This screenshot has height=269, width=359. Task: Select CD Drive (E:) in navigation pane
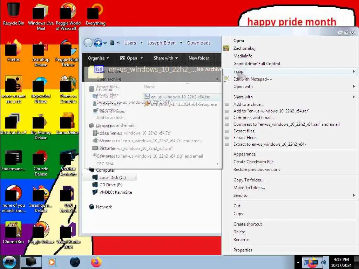pyautogui.click(x=111, y=185)
